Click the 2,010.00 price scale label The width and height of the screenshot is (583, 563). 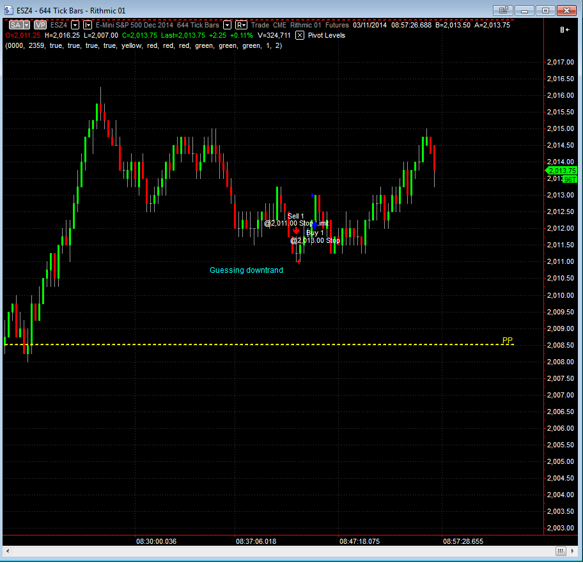tap(561, 295)
